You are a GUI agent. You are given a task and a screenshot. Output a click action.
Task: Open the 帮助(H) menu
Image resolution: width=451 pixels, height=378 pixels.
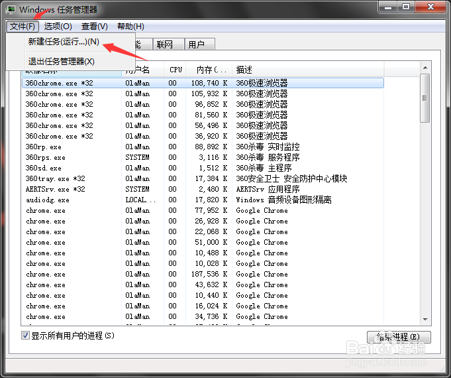(x=130, y=27)
